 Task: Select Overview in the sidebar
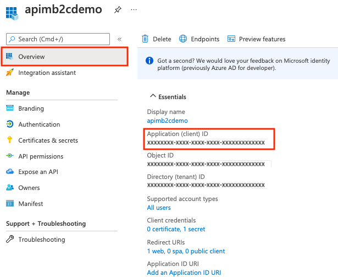(x=65, y=57)
